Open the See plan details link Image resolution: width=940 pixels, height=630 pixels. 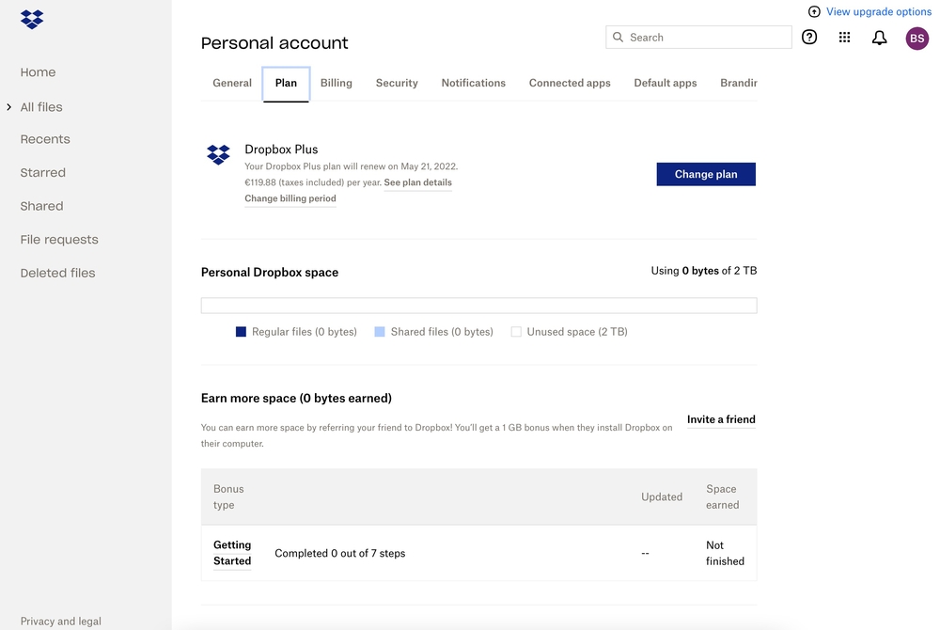tap(417, 182)
